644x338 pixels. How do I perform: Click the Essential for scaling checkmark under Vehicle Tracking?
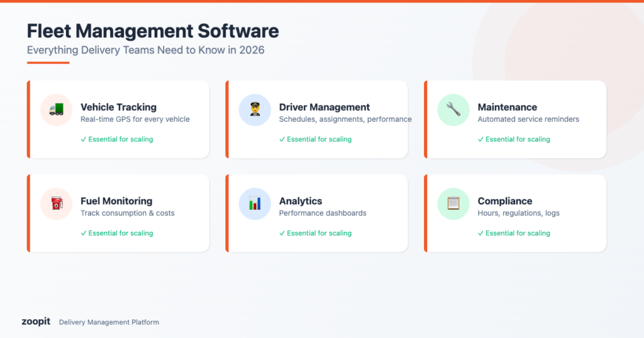(84, 139)
